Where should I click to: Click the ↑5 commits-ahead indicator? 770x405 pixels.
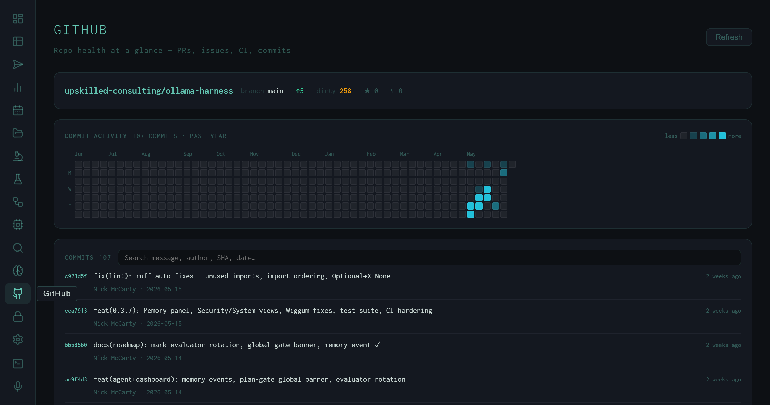(300, 91)
